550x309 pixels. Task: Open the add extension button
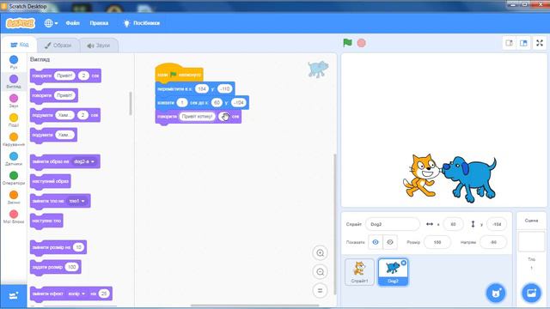tap(14, 295)
